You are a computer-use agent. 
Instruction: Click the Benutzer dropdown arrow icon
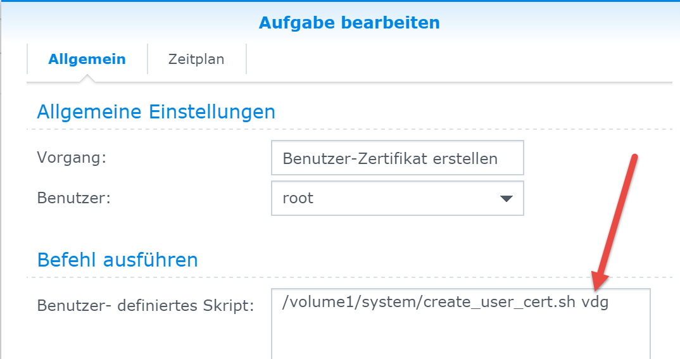(x=506, y=199)
